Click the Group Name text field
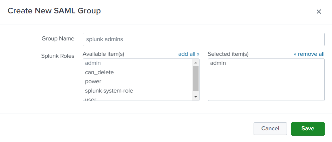The image size is (332, 142). coord(204,39)
